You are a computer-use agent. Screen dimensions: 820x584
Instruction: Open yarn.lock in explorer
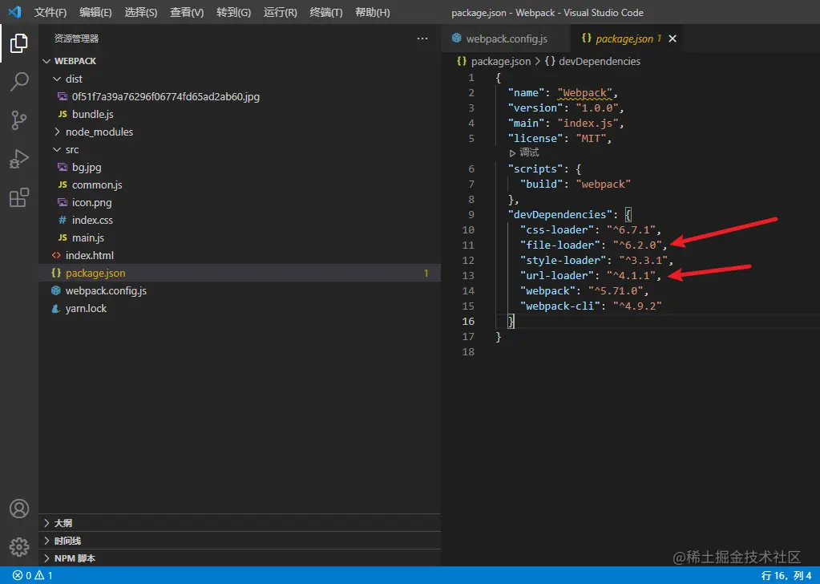pyautogui.click(x=86, y=308)
